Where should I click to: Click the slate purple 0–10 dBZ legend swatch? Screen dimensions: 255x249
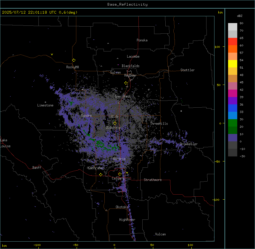click(233, 138)
